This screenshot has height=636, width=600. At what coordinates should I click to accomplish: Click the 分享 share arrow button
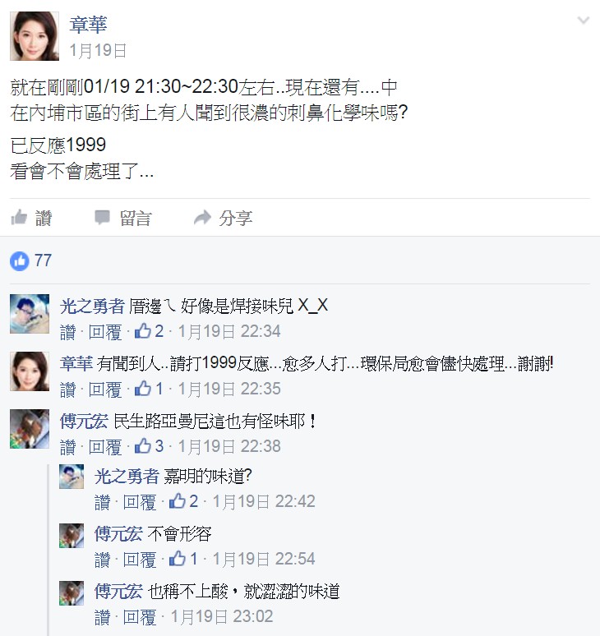point(223,219)
